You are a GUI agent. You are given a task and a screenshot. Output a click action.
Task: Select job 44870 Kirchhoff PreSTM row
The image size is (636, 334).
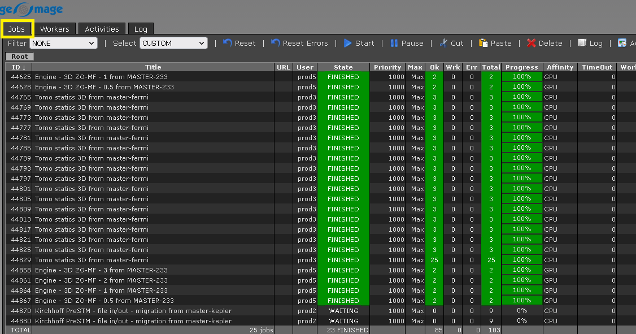(133, 311)
